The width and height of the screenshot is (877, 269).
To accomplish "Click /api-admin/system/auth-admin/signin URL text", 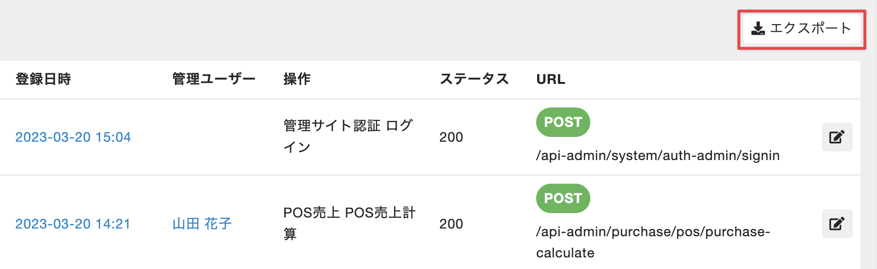I will (x=658, y=156).
